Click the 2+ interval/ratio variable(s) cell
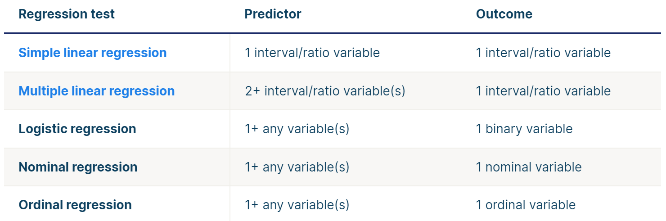Screen dimensions: 666x221 [x=325, y=91]
